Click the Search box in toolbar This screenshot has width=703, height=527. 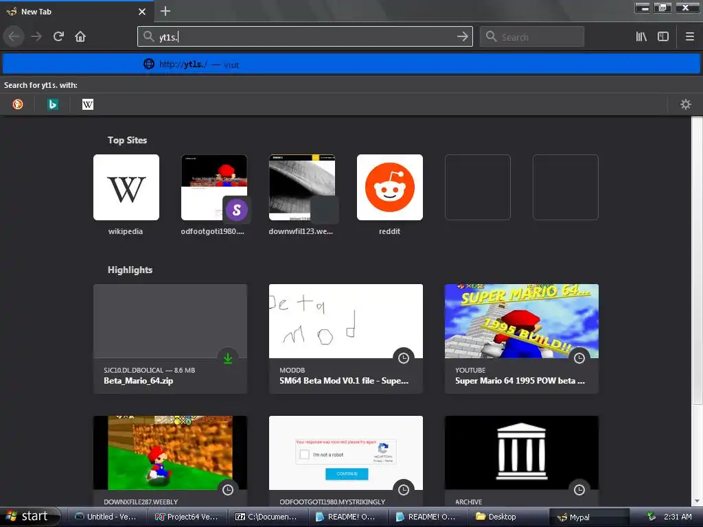coord(532,37)
